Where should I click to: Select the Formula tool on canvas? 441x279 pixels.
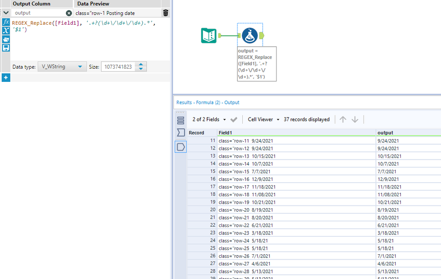click(x=249, y=36)
